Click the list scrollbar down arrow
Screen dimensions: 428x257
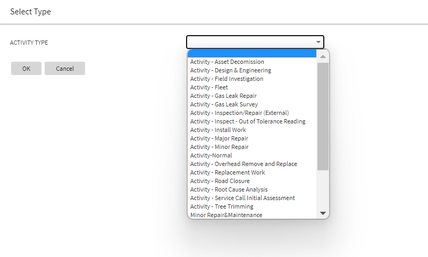point(323,213)
